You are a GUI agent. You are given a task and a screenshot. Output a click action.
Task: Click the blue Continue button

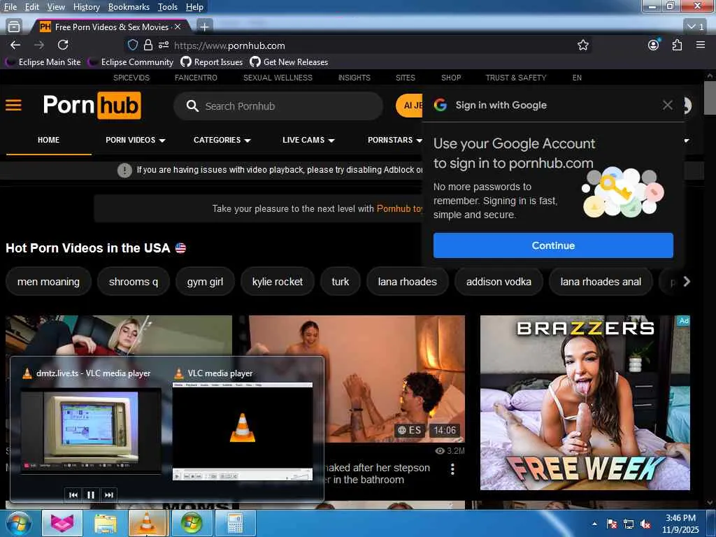click(x=553, y=245)
